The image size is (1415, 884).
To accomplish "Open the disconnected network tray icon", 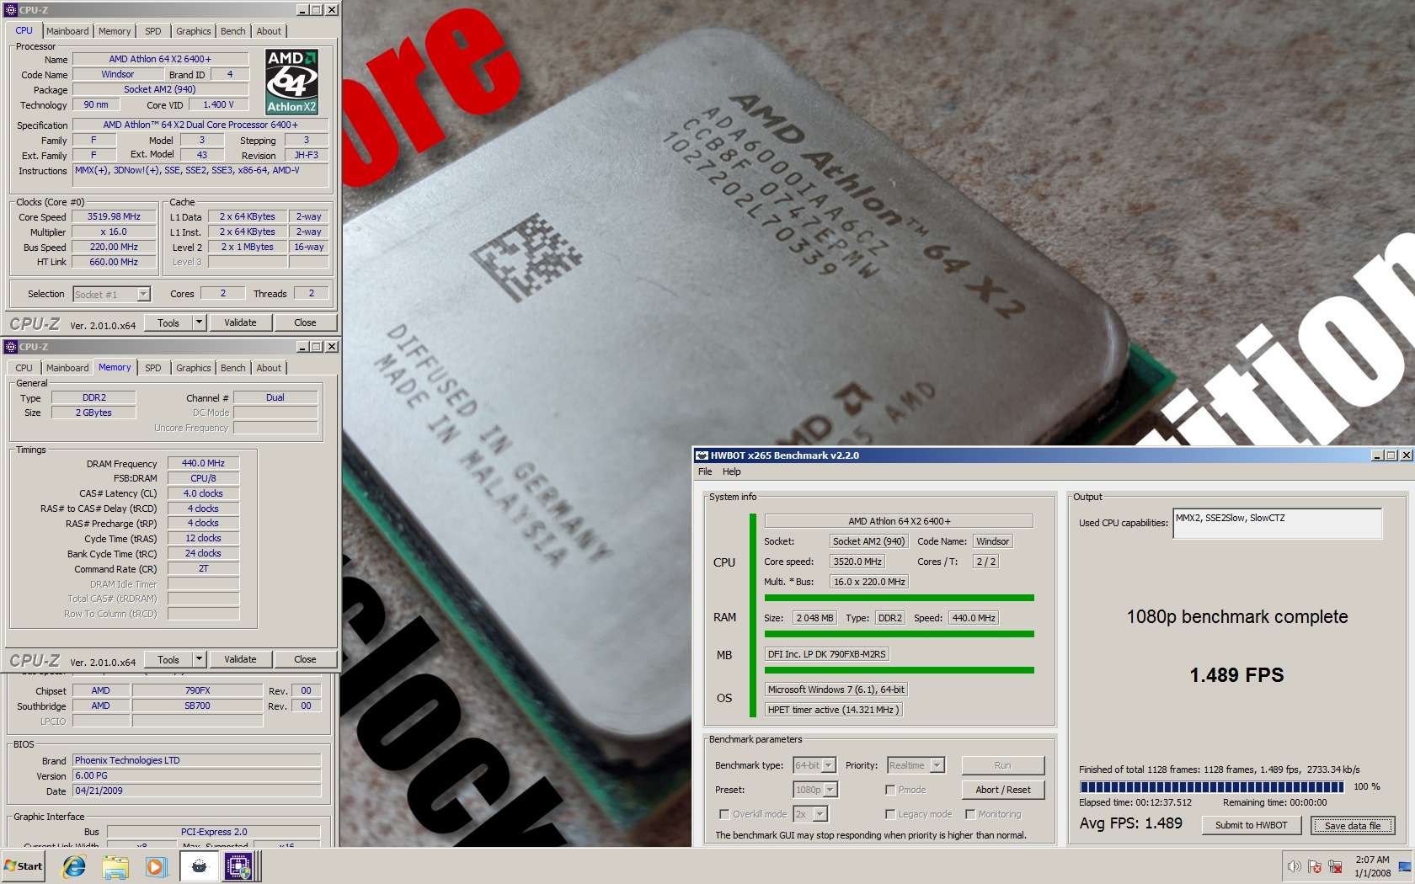I will pos(1335,866).
